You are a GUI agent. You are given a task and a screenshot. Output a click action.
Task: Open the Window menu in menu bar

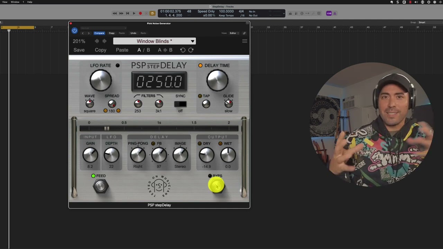coord(15,2)
